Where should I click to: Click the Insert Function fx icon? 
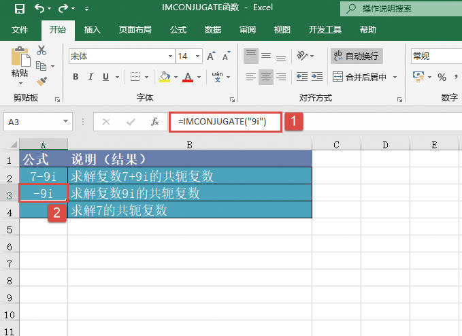(155, 122)
